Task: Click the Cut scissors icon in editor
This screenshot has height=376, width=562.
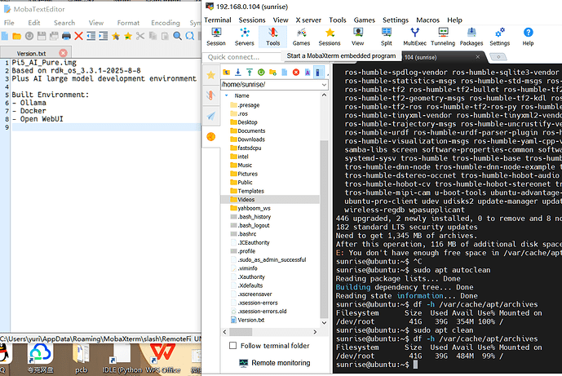Action: coord(140,36)
